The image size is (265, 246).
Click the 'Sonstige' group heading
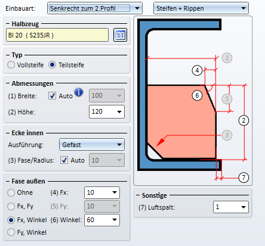pos(154,195)
